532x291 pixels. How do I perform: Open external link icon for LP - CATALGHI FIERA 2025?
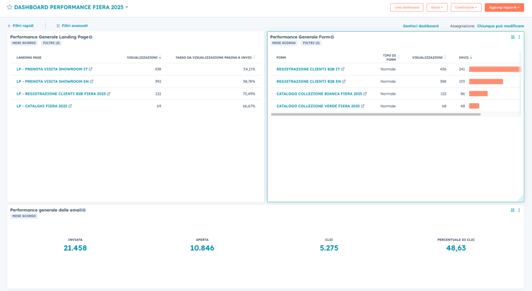click(x=70, y=106)
